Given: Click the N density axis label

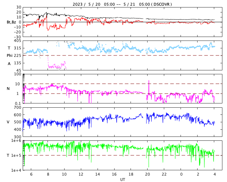Looking at the screenshot, I should [x=8, y=89].
